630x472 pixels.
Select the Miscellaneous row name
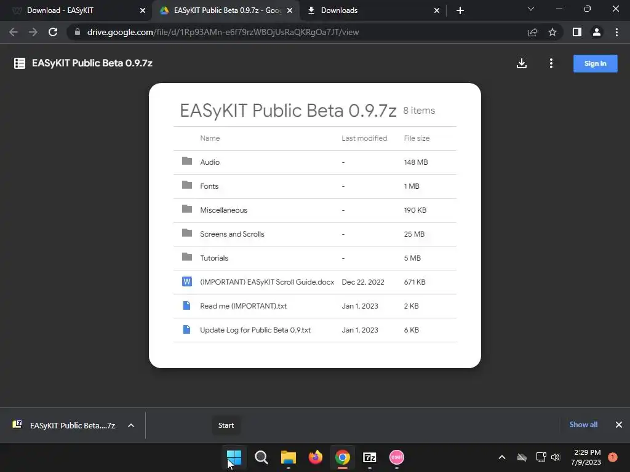(x=224, y=210)
